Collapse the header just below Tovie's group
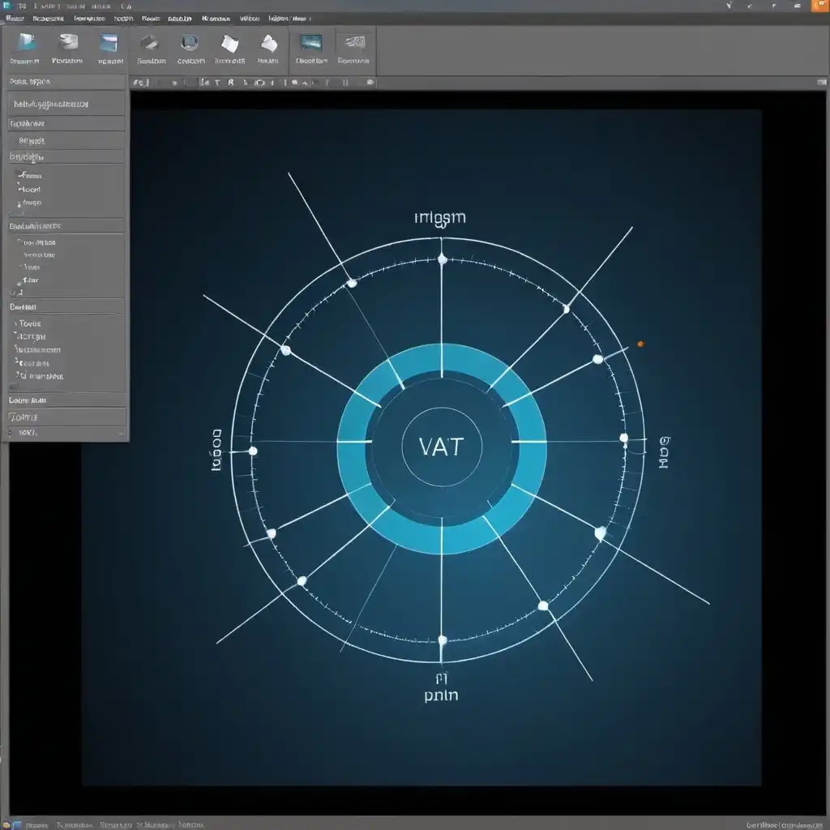The width and height of the screenshot is (830, 830). click(66, 400)
